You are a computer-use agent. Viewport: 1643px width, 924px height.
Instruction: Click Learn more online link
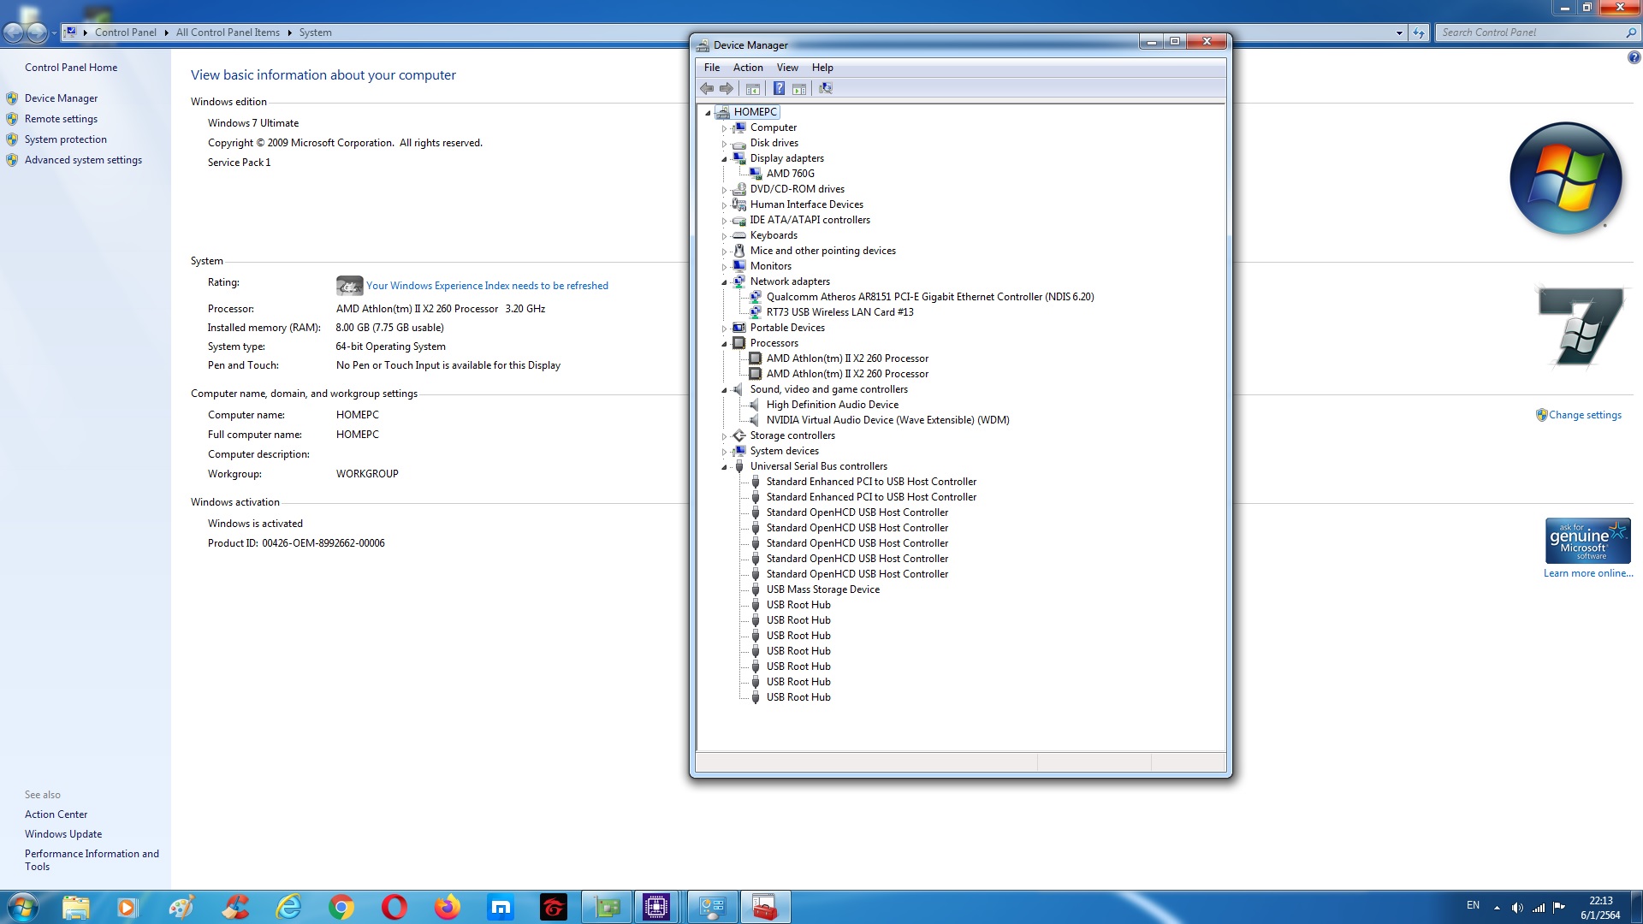pos(1588,573)
